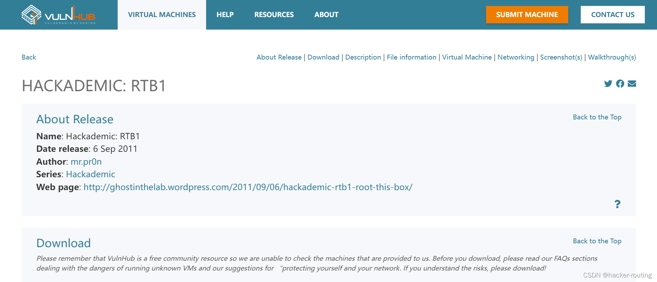This screenshot has height=282, width=657.
Task: Jump to Screenshot(s) section link
Action: pos(561,57)
